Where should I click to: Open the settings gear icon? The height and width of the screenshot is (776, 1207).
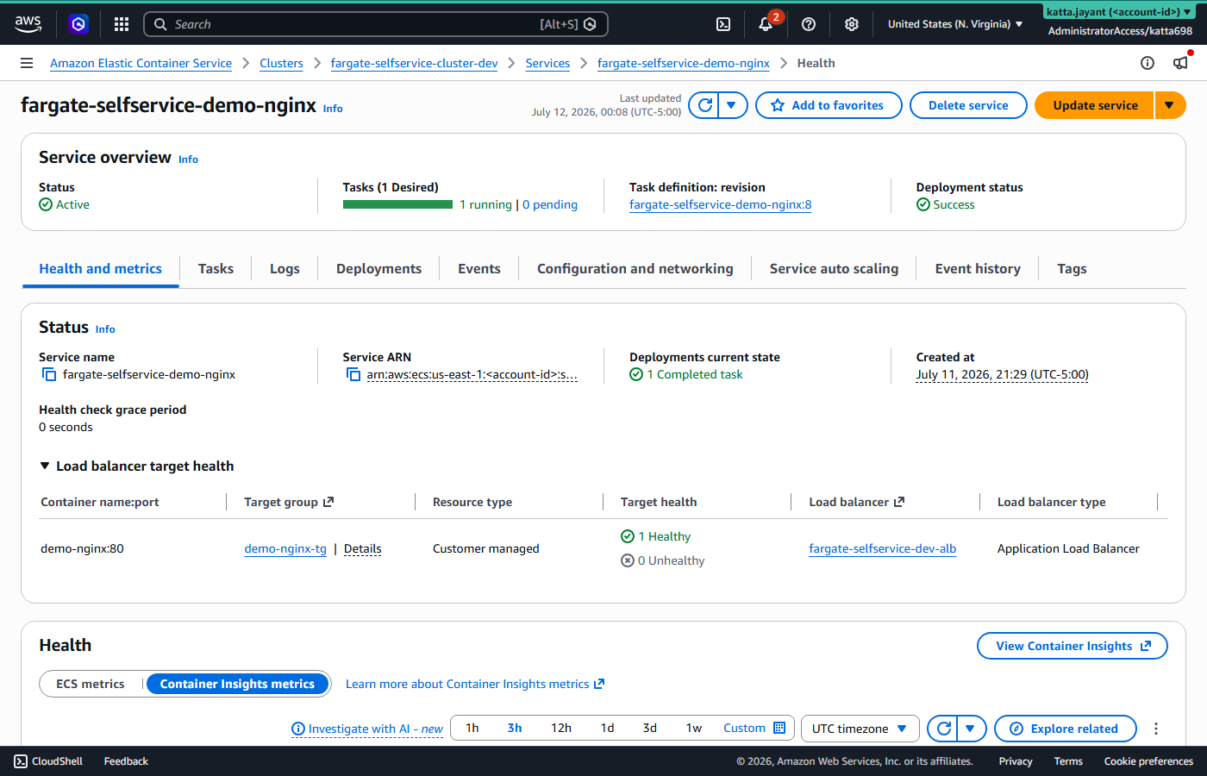(852, 24)
